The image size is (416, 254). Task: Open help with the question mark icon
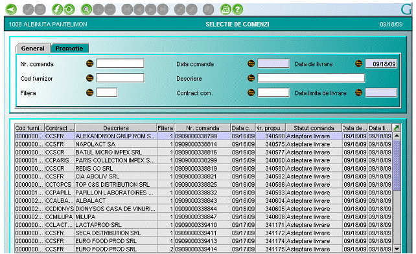pyautogui.click(x=237, y=10)
